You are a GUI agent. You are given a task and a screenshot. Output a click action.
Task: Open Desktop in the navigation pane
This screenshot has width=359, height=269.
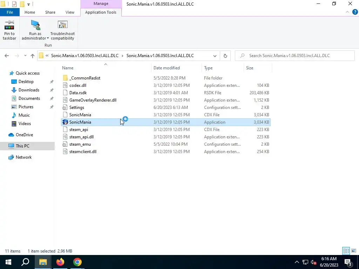click(x=26, y=82)
